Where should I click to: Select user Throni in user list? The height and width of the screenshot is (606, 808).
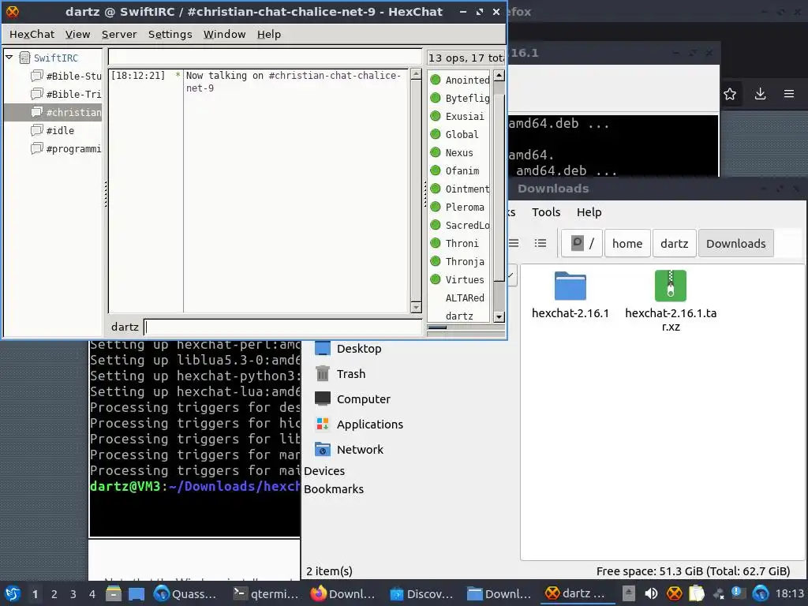[x=462, y=243]
